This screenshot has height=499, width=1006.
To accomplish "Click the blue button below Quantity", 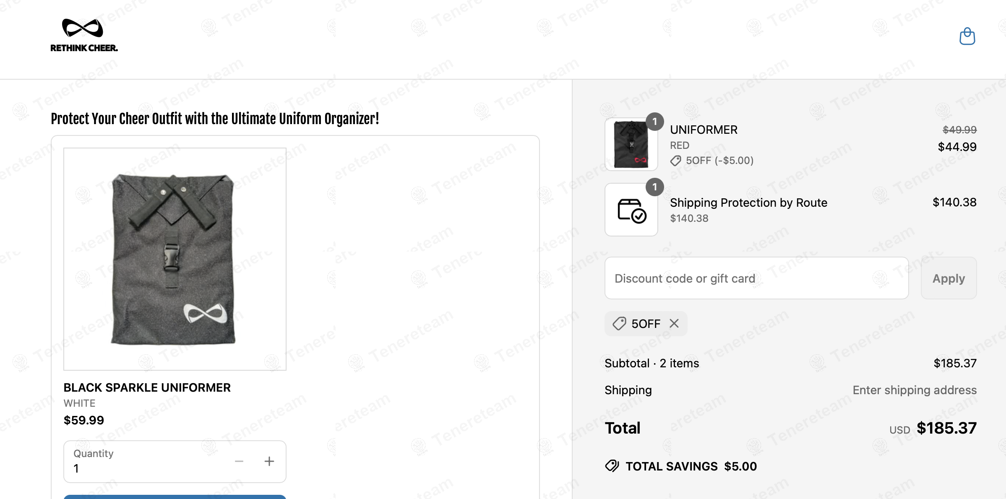I will pos(175,496).
